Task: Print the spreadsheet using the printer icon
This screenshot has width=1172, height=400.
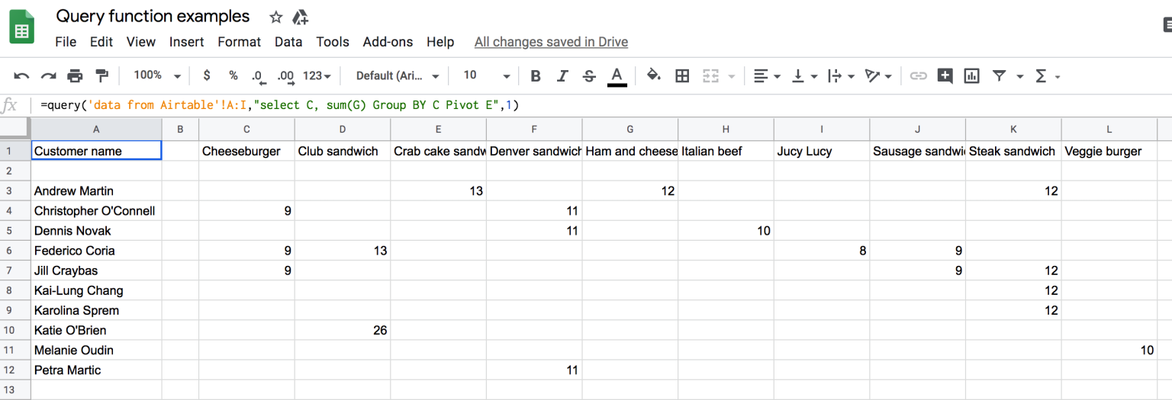Action: (75, 75)
